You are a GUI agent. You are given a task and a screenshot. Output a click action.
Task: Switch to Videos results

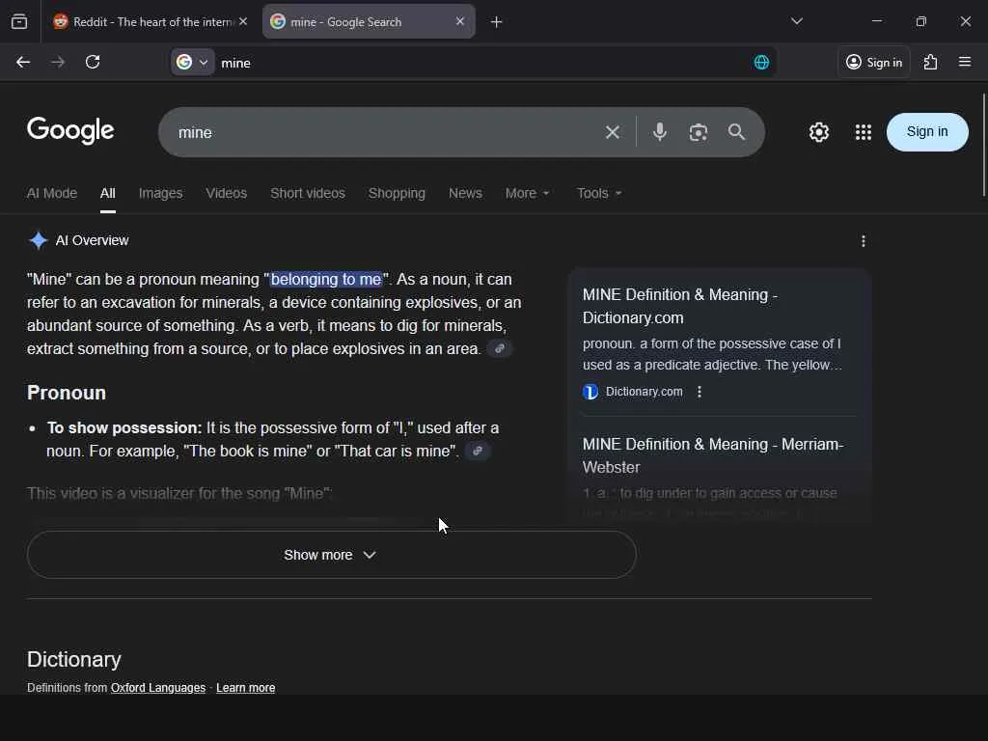pyautogui.click(x=226, y=193)
